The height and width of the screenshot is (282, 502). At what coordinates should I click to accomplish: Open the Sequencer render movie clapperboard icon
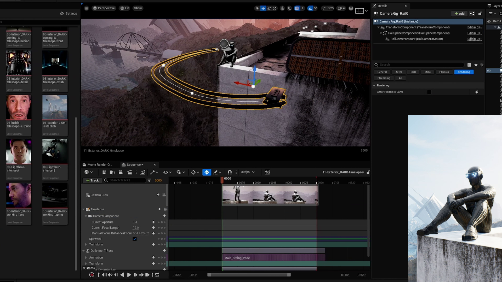pyautogui.click(x=130, y=172)
